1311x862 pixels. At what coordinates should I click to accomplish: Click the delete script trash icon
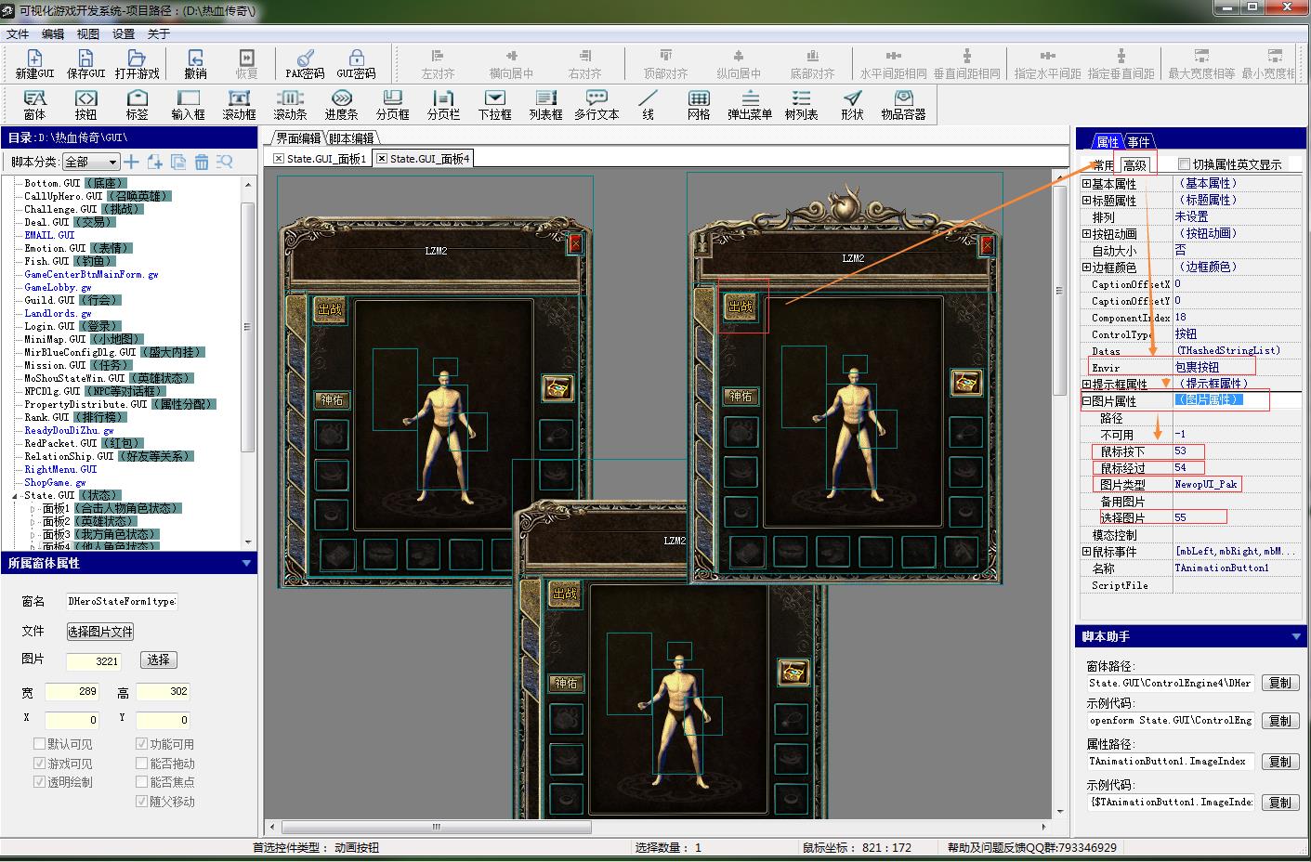pyautogui.click(x=202, y=162)
